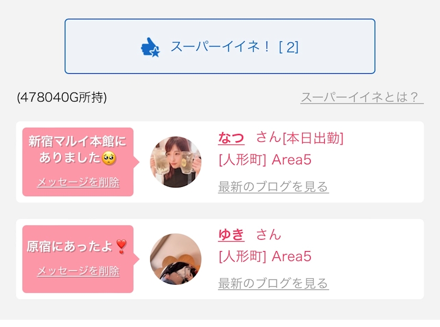Viewport: 440px width, 327px height.
Task: View なつ's latest blog link
Action: click(x=273, y=187)
